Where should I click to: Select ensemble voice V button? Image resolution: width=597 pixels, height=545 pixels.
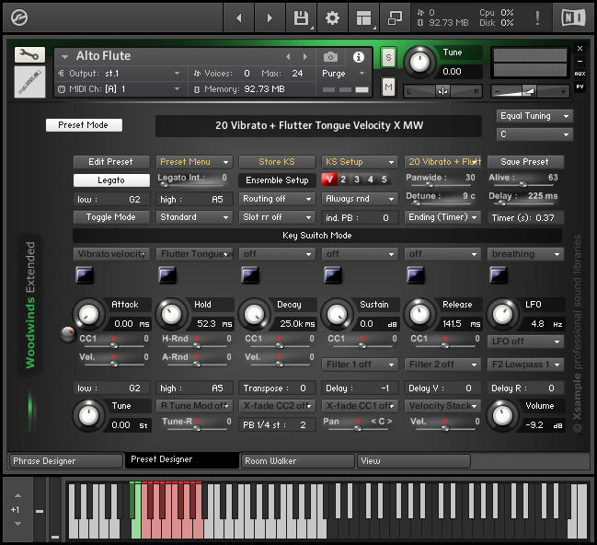pos(329,180)
